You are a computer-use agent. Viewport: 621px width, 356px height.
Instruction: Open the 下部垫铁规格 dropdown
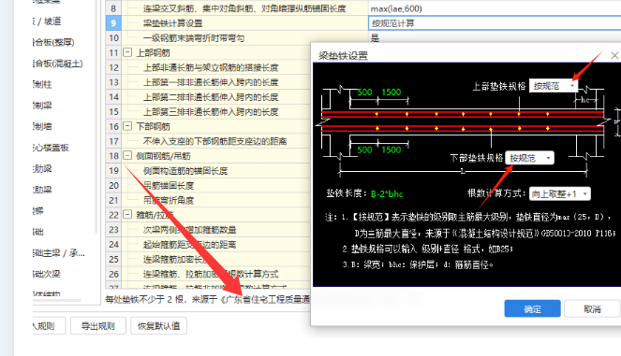coord(529,158)
